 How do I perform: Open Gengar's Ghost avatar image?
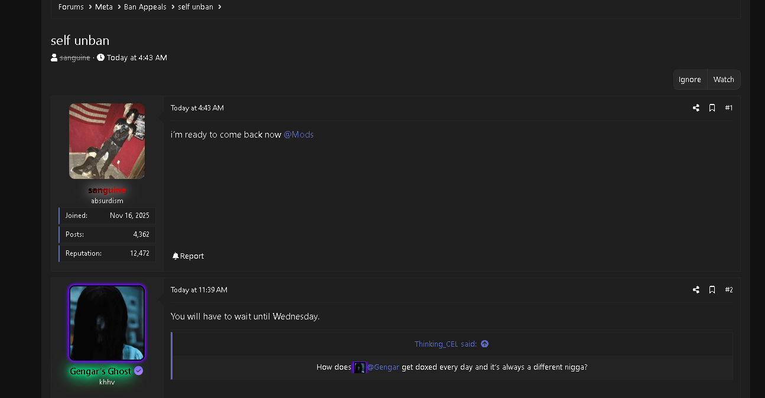click(x=107, y=323)
